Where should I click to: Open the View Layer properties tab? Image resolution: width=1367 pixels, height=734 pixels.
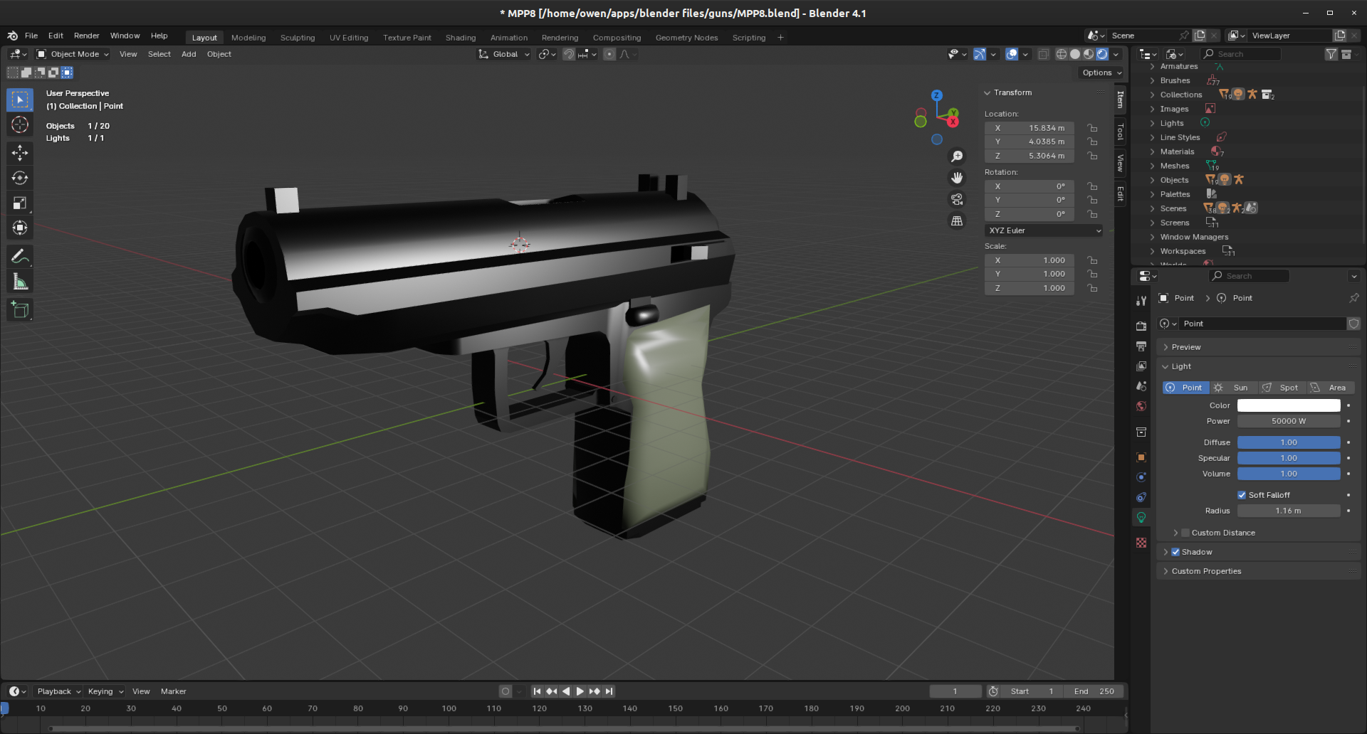pyautogui.click(x=1141, y=366)
